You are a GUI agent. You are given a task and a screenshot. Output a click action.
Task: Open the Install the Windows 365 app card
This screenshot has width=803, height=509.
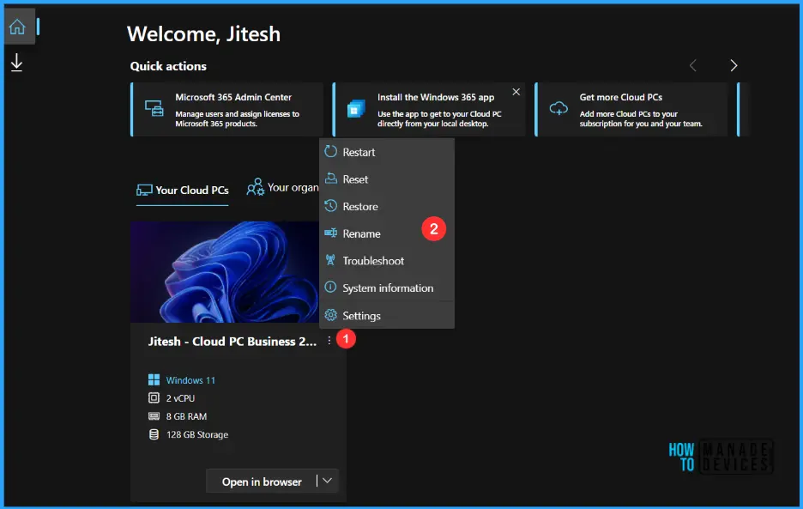coord(429,109)
